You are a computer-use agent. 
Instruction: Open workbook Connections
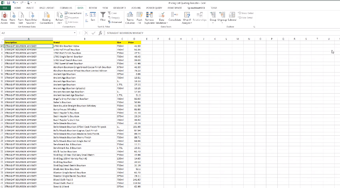pos(73,13)
